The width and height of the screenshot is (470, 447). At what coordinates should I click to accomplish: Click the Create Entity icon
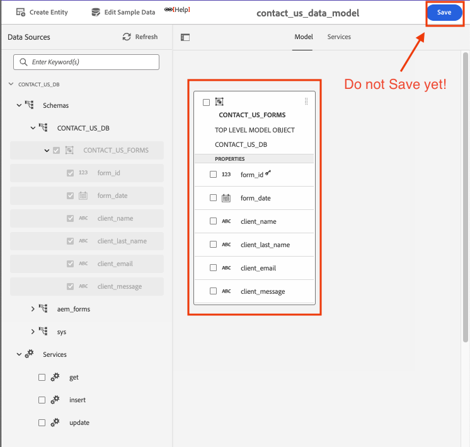(21, 13)
